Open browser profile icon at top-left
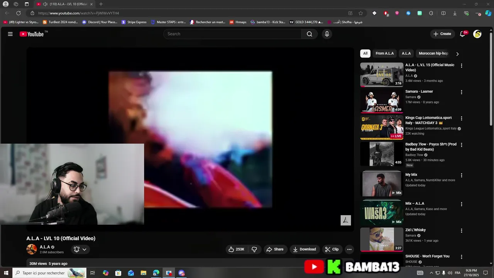The height and width of the screenshot is (278, 494). pyautogui.click(x=5, y=4)
